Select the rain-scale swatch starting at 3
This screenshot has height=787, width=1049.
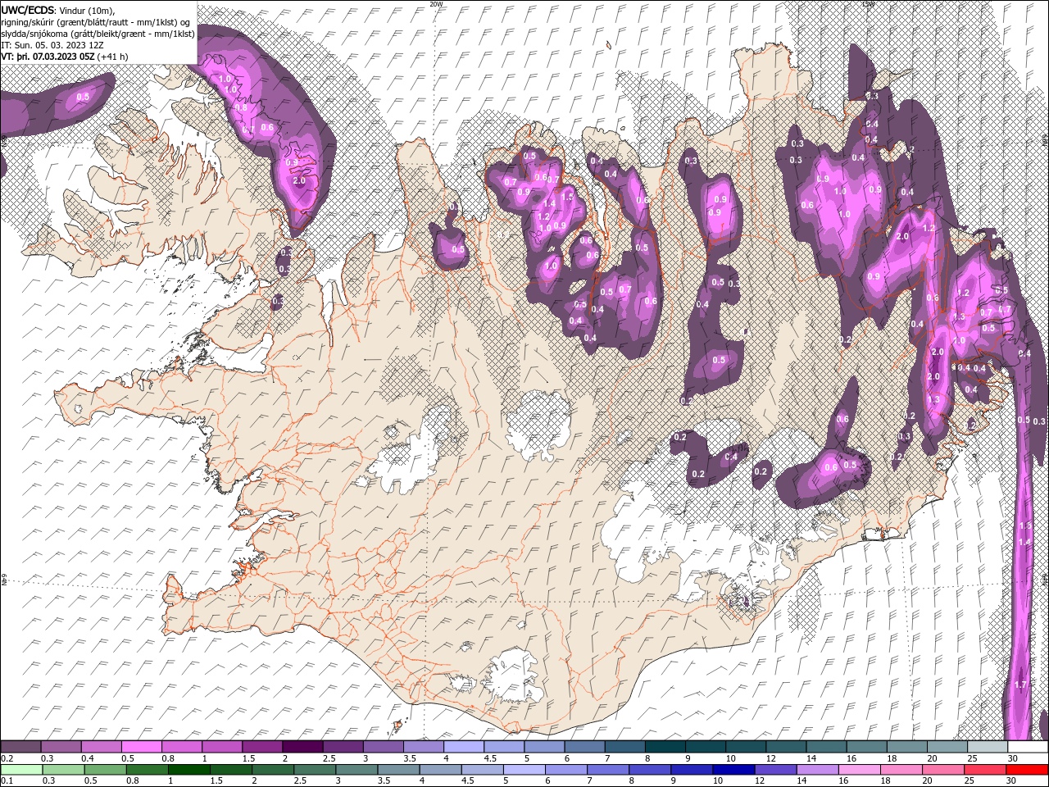[356, 770]
